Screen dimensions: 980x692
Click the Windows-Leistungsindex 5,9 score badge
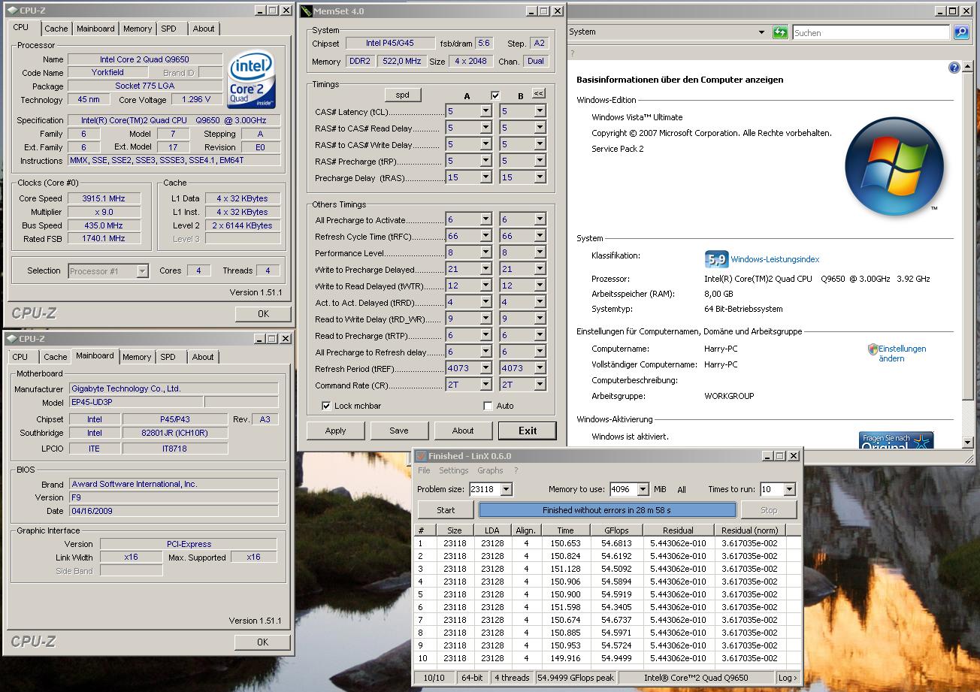716,259
